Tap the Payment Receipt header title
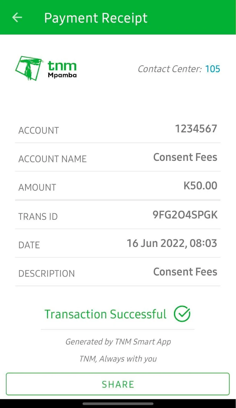This screenshot has height=408, width=236. click(x=96, y=18)
